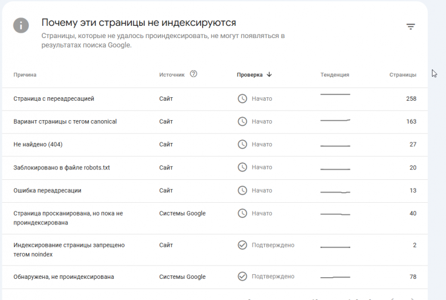
Task: Click Начато status in Страница с переадресацией row
Action: click(x=262, y=98)
